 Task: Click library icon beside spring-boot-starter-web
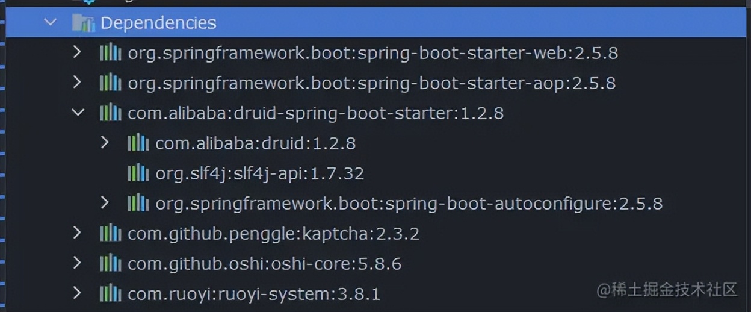(x=110, y=53)
